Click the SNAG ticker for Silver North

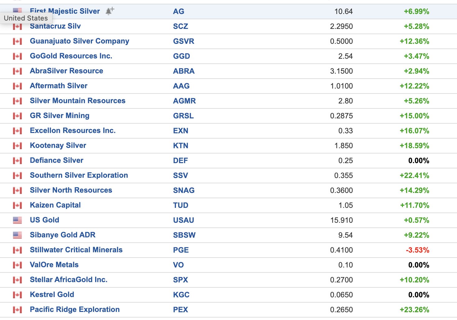pos(183,190)
